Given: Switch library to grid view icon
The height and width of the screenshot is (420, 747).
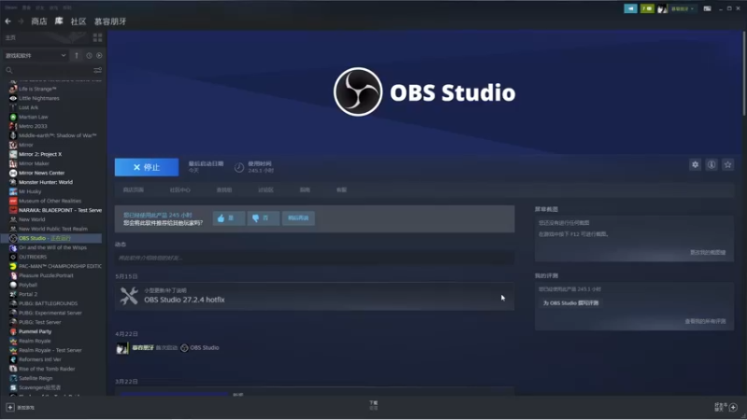Looking at the screenshot, I should click(x=98, y=37).
